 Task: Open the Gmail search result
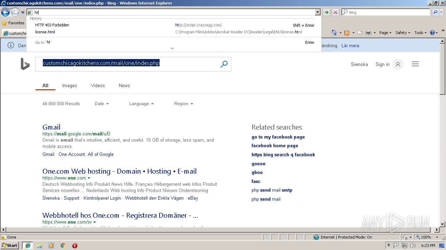pyautogui.click(x=51, y=127)
